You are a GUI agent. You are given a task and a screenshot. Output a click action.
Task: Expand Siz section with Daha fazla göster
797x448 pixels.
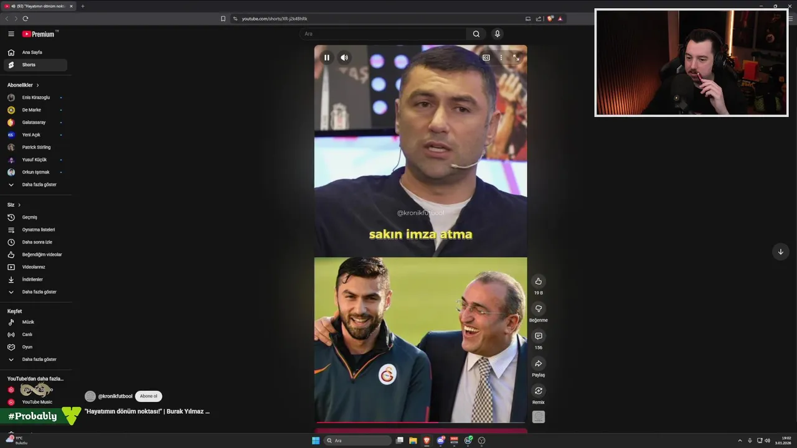click(35, 292)
